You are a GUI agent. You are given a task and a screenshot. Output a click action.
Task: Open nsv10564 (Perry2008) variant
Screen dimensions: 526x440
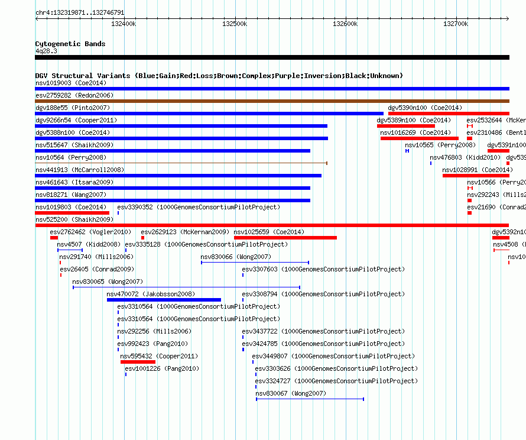[71, 157]
